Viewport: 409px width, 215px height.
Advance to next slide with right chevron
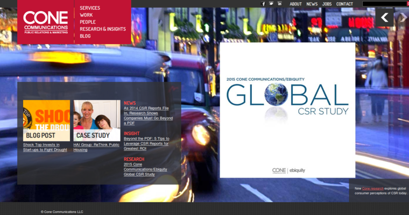pos(403,17)
